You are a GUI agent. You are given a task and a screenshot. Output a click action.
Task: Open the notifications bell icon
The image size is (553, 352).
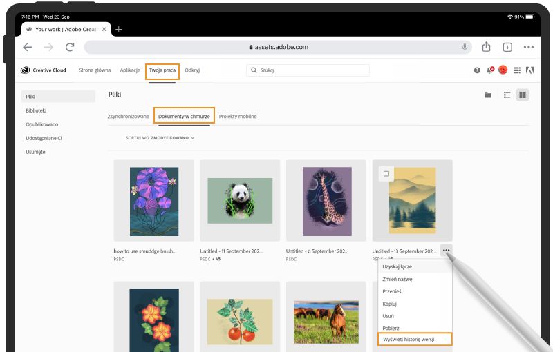(x=490, y=70)
